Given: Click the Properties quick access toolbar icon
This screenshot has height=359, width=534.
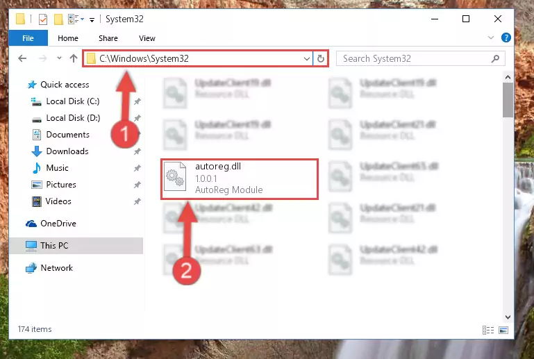Looking at the screenshot, I should [x=43, y=19].
